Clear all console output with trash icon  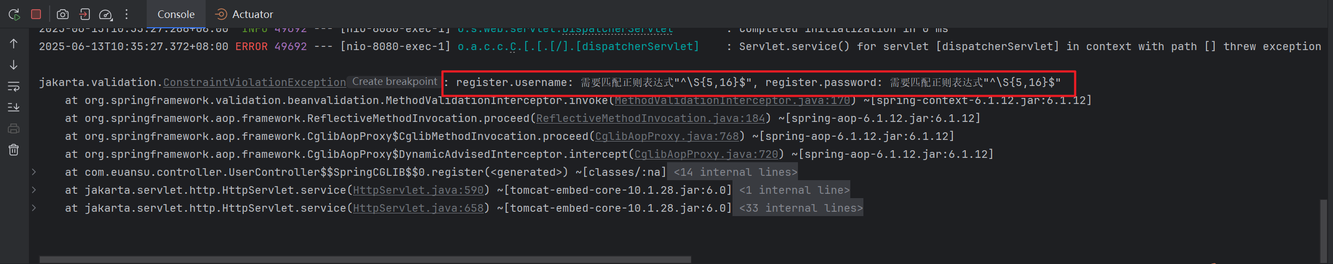pyautogui.click(x=14, y=150)
